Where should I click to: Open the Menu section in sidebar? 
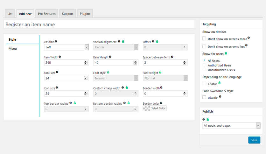coord(13,49)
